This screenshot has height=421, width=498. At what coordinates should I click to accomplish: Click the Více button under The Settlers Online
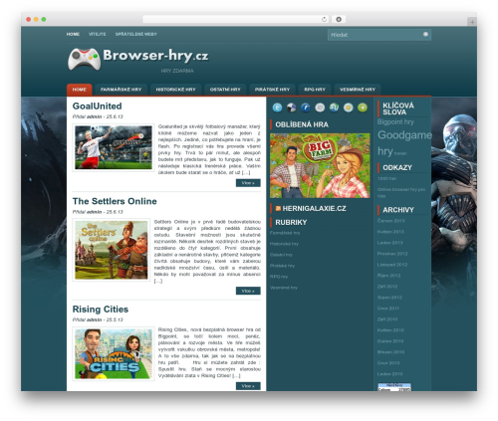248,291
